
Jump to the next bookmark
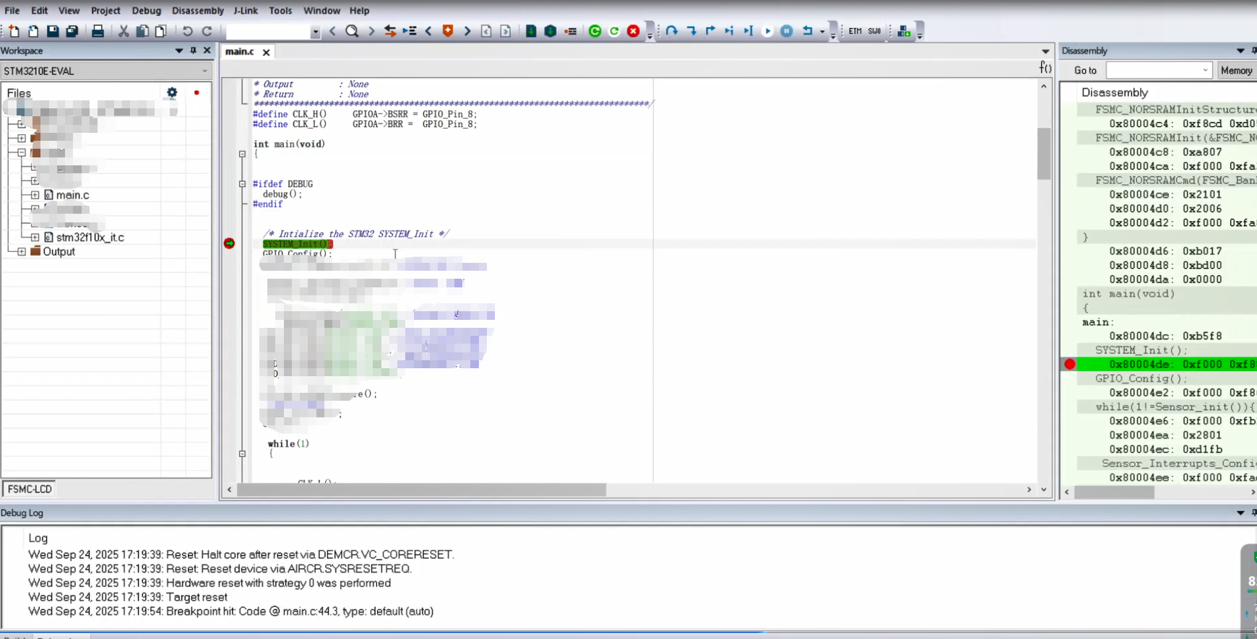point(467,31)
